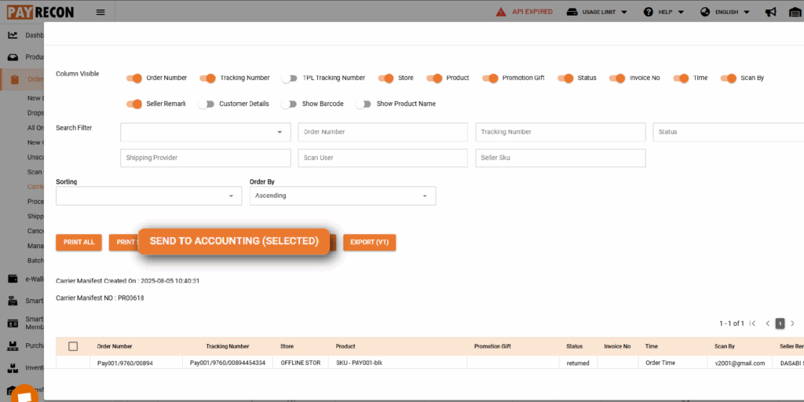The image size is (804, 402).
Task: Toggle Time column visibility
Action: [x=681, y=79]
